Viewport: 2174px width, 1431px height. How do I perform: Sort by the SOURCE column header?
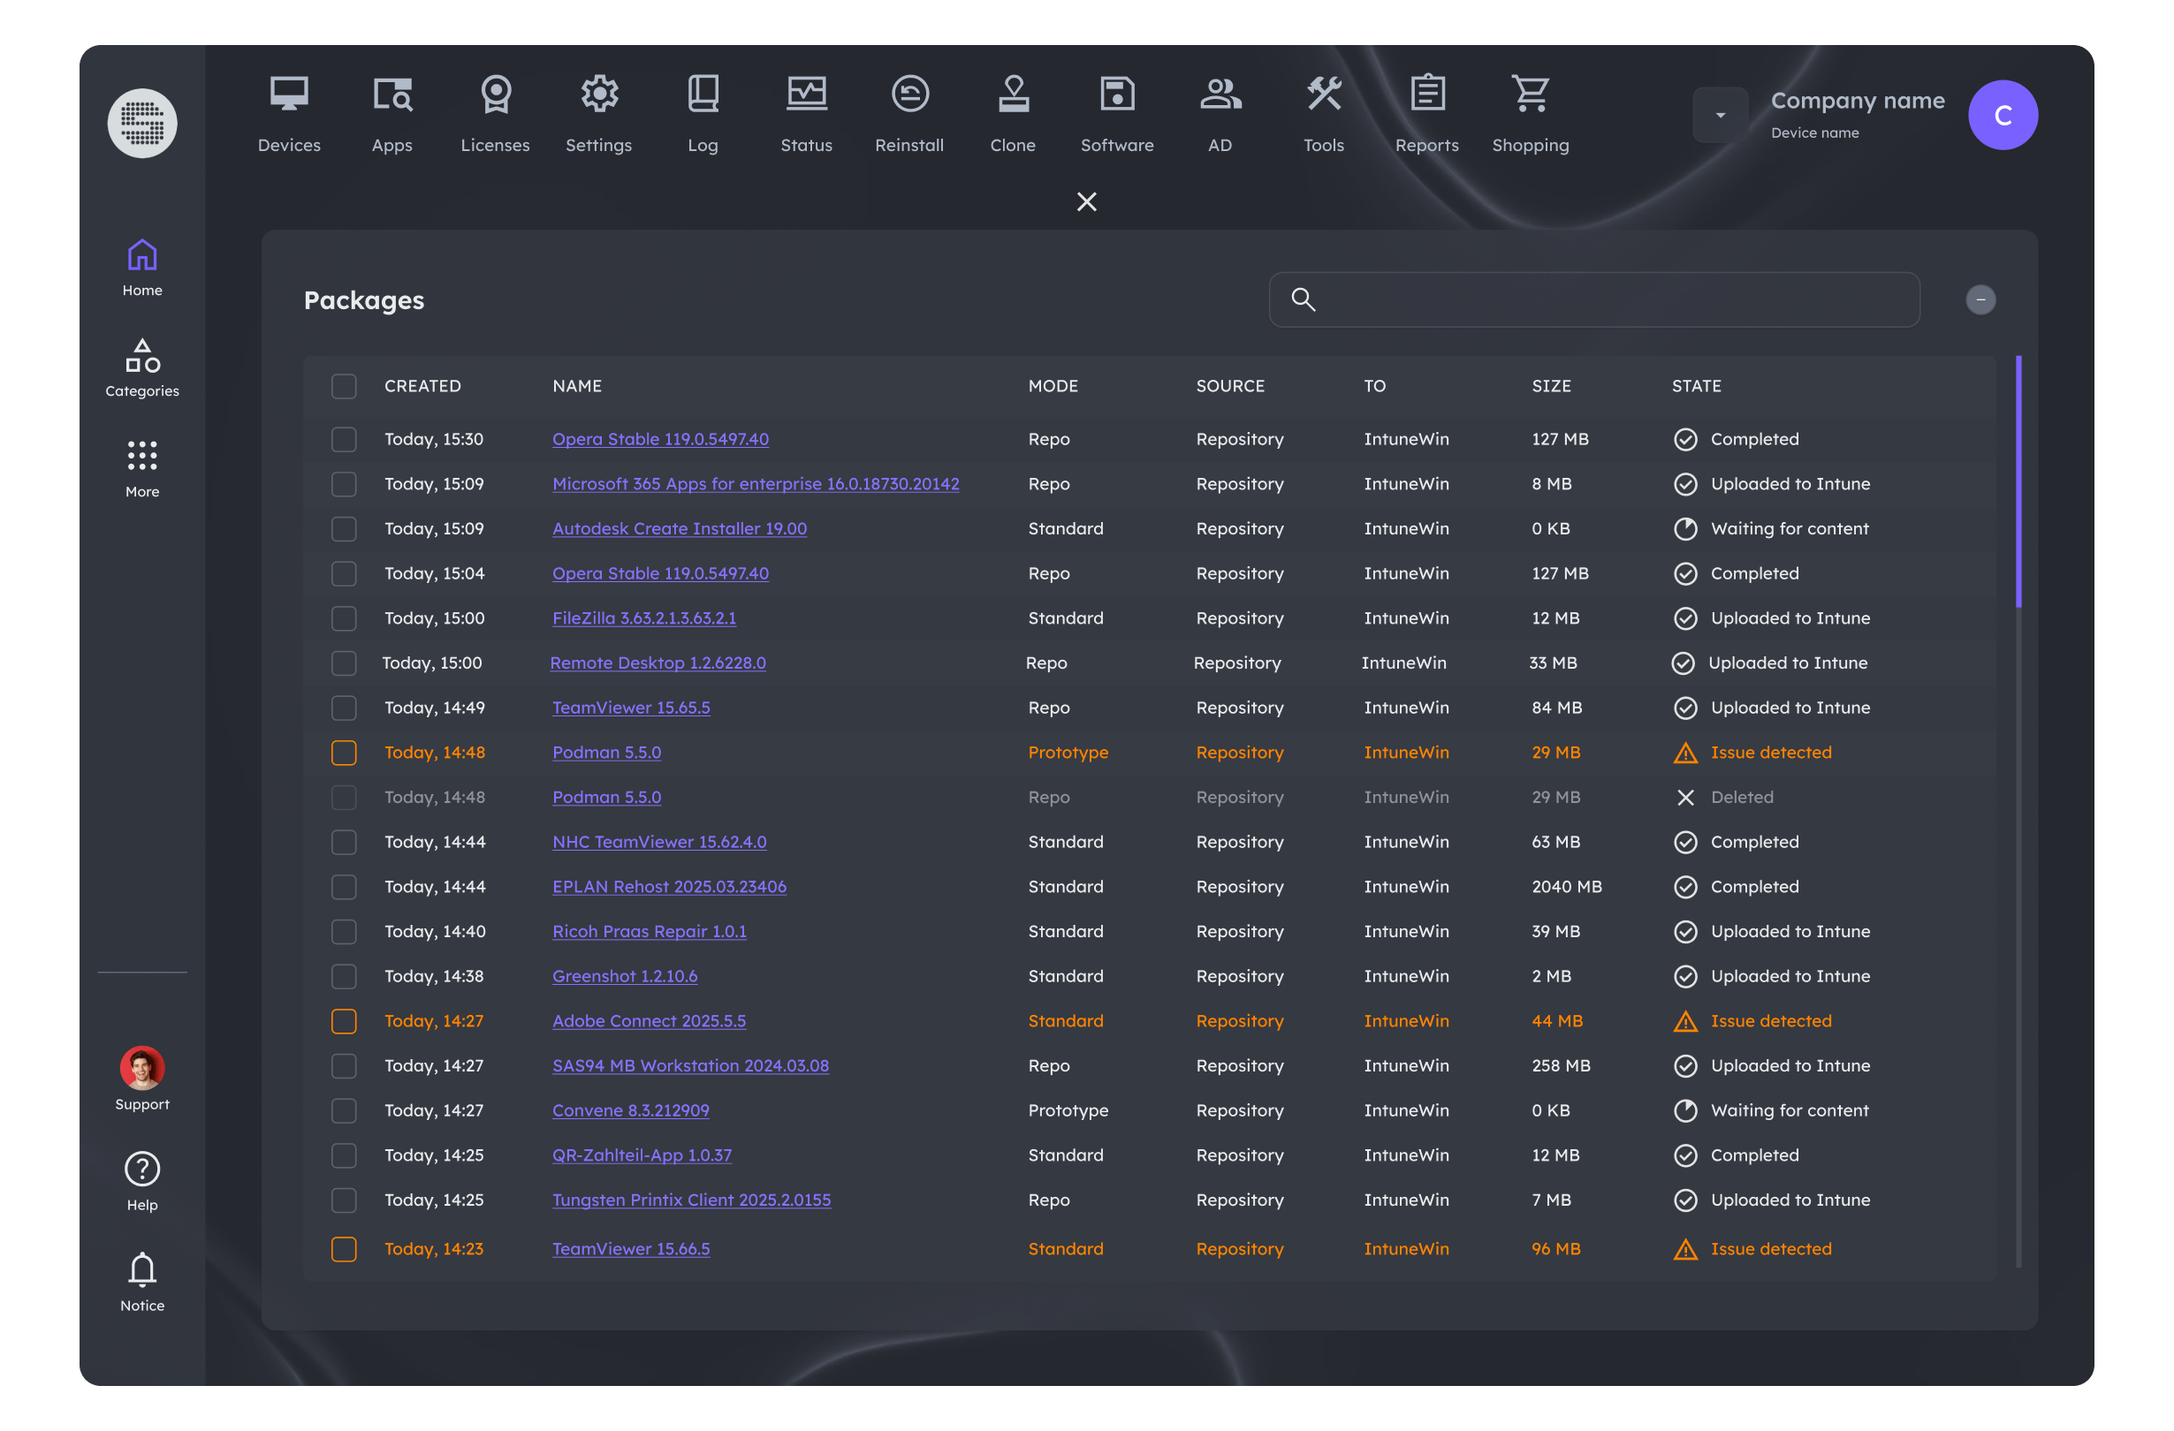[x=1229, y=386]
